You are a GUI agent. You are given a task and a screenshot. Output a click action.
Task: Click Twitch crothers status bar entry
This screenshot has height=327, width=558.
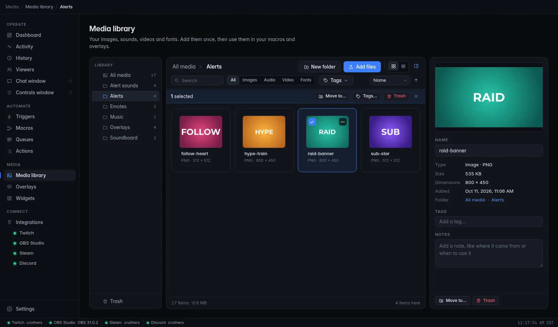point(25,322)
